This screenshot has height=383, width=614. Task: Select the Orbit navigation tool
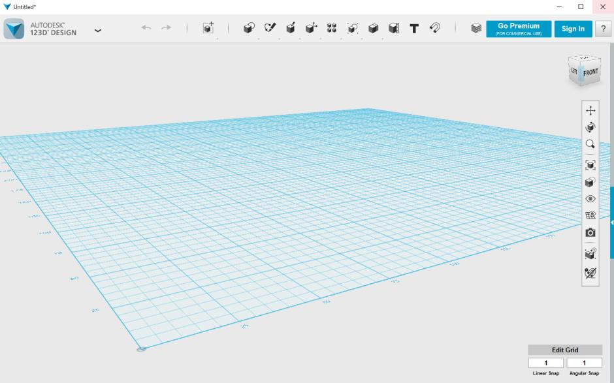(x=590, y=127)
